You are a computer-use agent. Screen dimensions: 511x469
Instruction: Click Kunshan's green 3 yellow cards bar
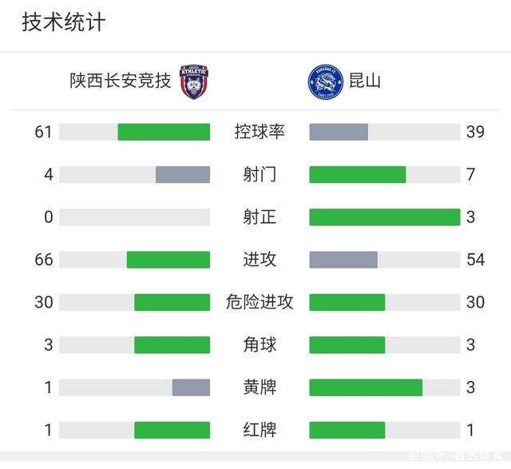366,388
